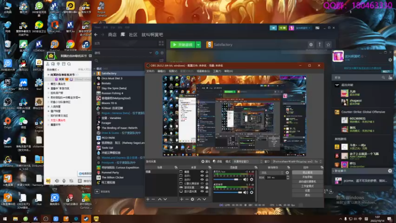This screenshot has width=396, height=223.
Task: Toggle lock for 游戏采集 source
Action: 207,187
